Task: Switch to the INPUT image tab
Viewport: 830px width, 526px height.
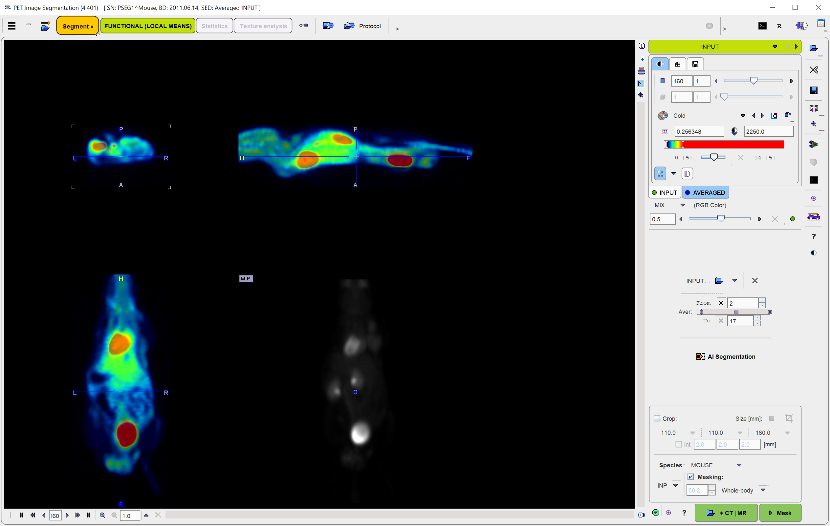Action: [x=665, y=193]
